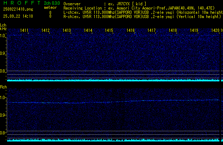Click the 1419 time marker
The image size is (223, 145).
point(194,31)
